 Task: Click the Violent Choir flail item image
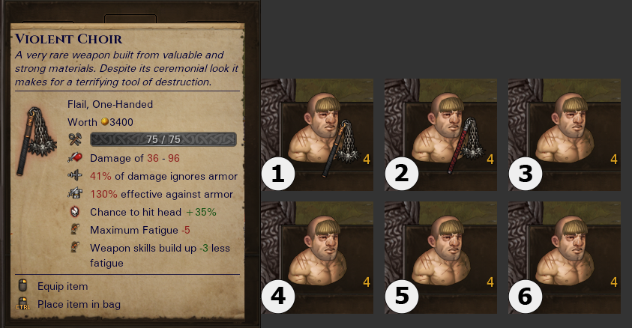(x=36, y=141)
